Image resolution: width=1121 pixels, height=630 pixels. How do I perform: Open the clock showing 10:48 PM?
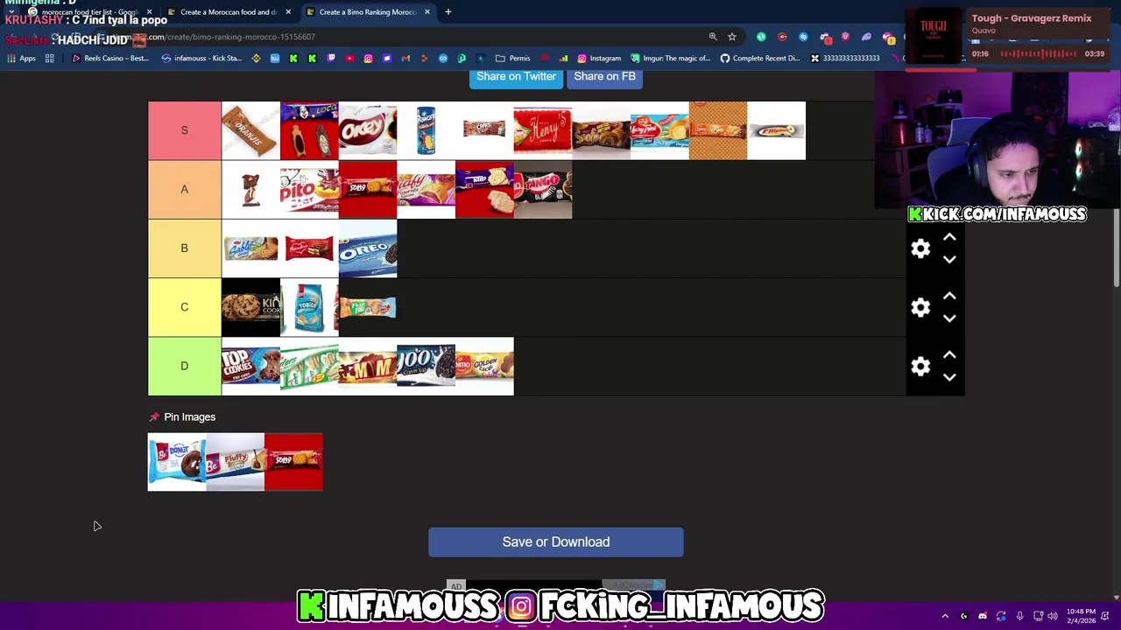[1081, 616]
